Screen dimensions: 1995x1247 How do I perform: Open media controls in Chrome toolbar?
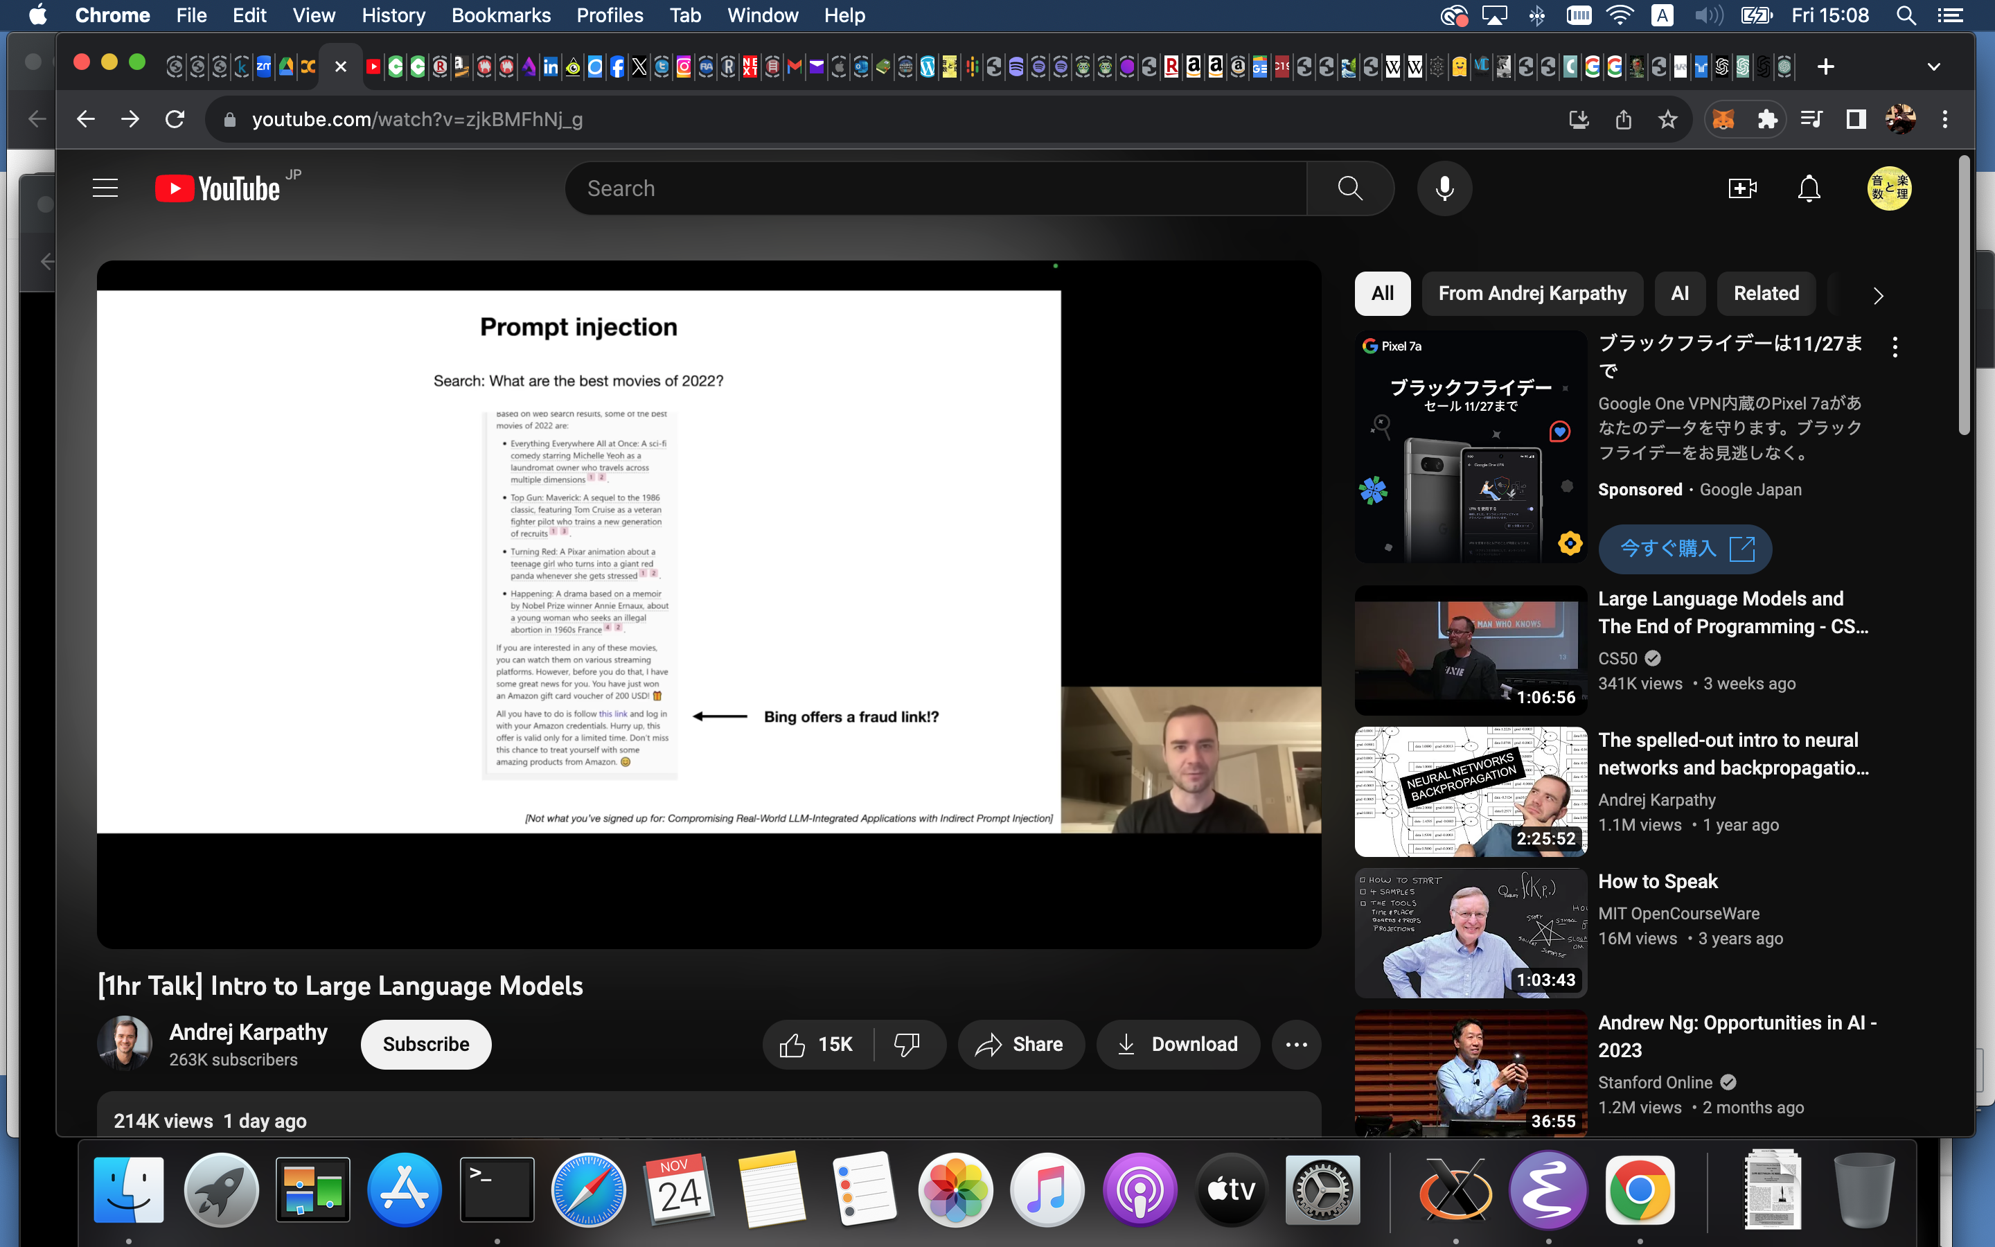(1811, 120)
